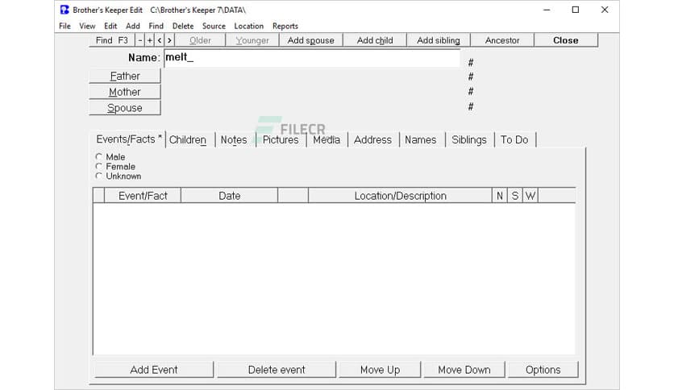
Task: Switch to the Notes tab
Action: point(234,139)
